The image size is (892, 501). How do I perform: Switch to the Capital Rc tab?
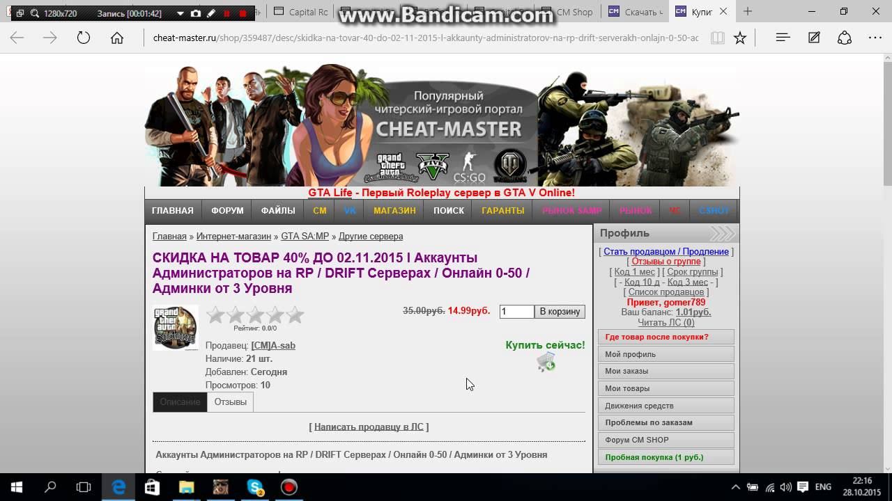tap(301, 12)
